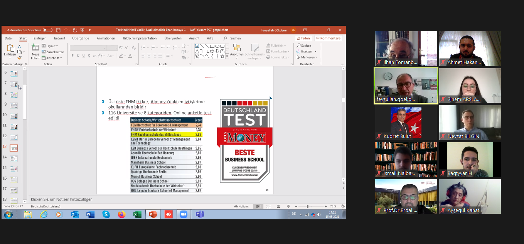This screenshot has width=524, height=244.
Task: Click the cut scissors icon
Action: pos(20,46)
